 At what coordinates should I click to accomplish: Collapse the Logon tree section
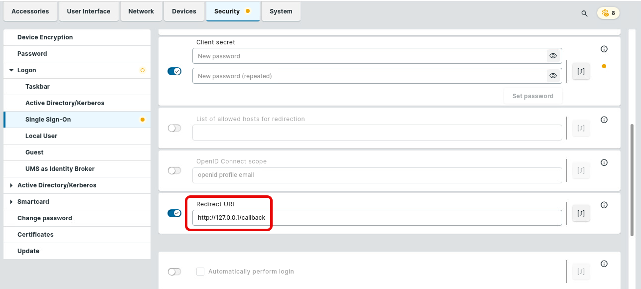11,70
